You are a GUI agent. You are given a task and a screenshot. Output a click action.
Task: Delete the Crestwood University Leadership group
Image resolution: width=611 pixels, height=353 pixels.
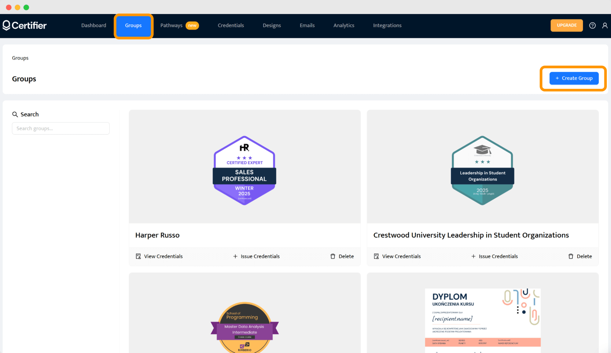pyautogui.click(x=580, y=256)
